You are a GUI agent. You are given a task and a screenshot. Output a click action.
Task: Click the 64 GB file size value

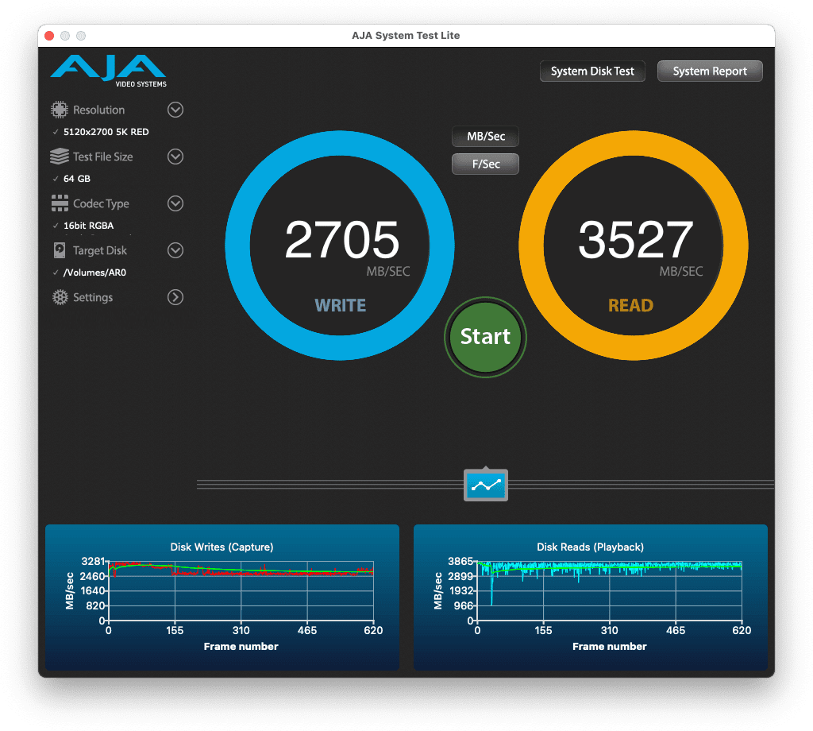coord(77,179)
